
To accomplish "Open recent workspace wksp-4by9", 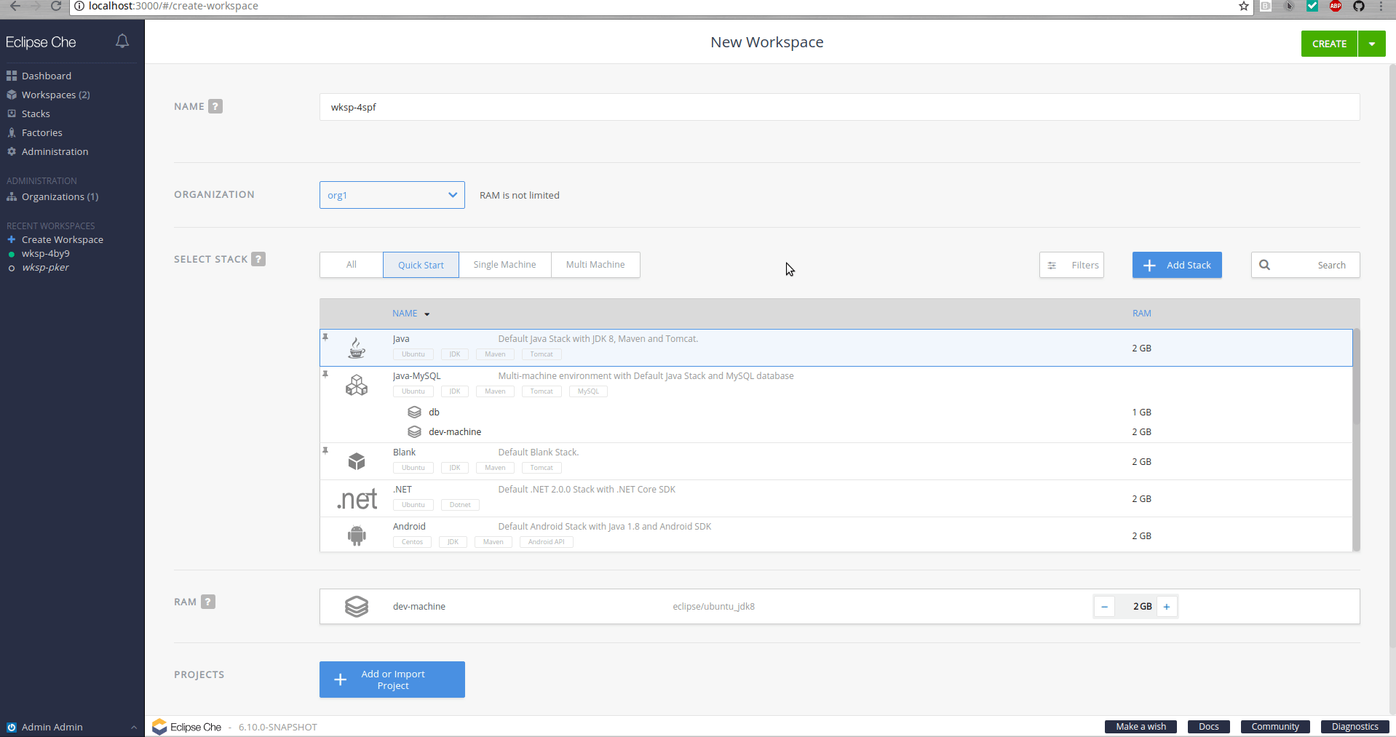I will coord(46,253).
